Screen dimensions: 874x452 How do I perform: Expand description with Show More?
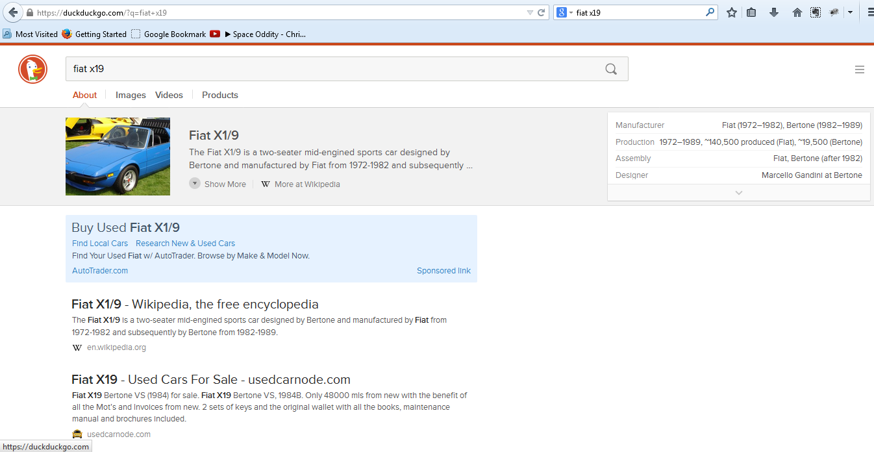point(218,184)
